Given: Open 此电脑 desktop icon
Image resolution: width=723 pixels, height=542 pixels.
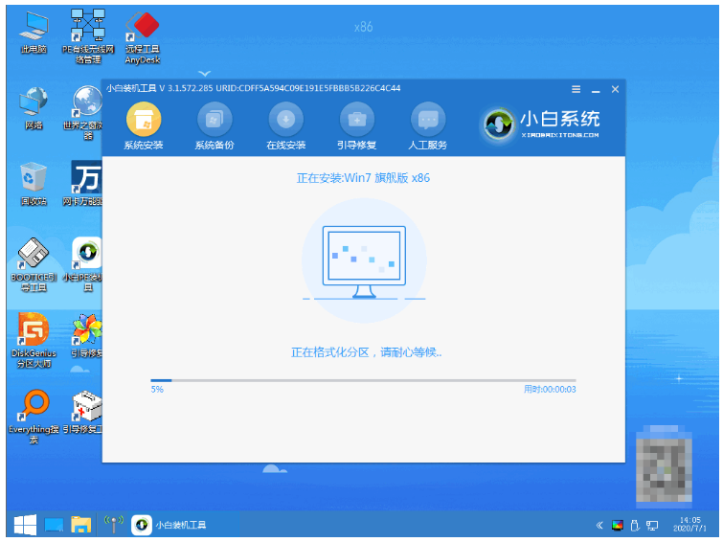Looking at the screenshot, I should coord(34,33).
